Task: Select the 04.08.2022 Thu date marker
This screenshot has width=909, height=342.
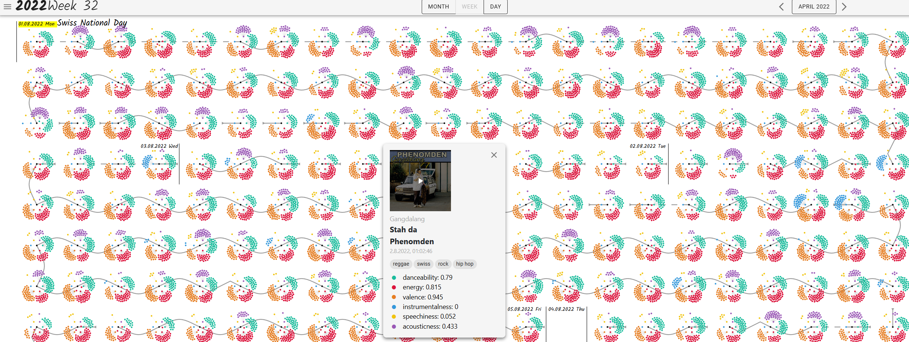Action: [x=566, y=309]
